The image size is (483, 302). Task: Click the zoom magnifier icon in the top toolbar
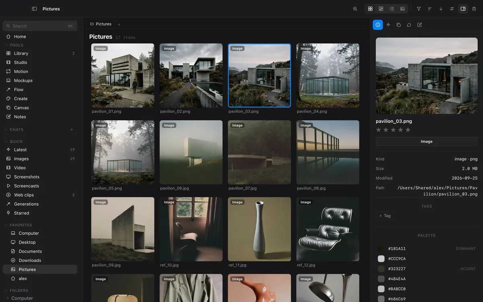355,9
